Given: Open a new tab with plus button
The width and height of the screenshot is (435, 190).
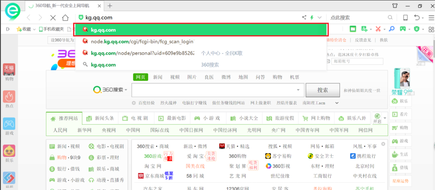Looking at the screenshot, I should (x=110, y=6).
